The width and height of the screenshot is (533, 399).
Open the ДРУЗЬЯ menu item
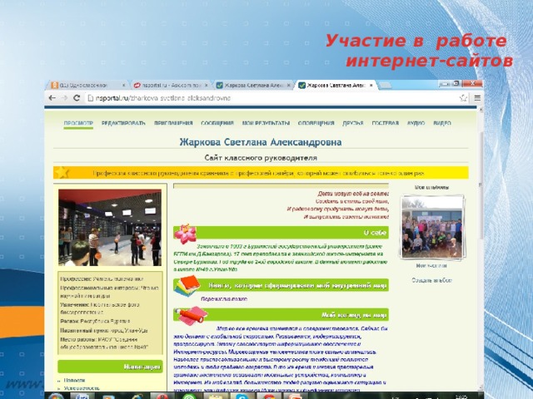[353, 123]
